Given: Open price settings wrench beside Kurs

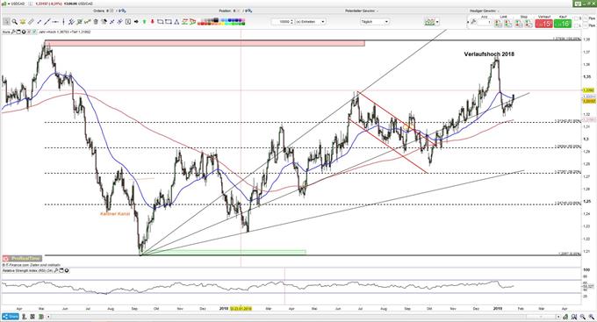Looking at the screenshot, I should [x=14, y=32].
